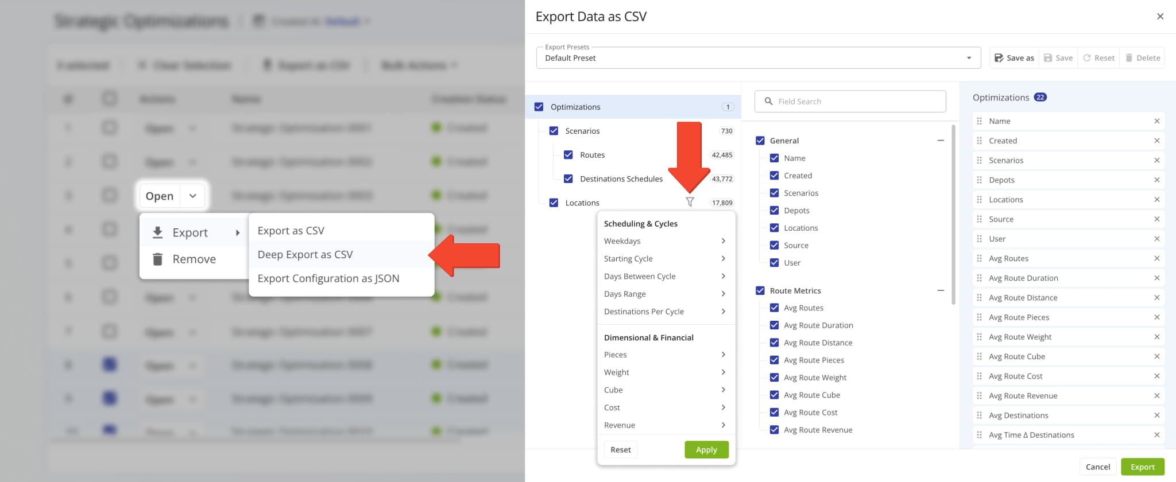The image size is (1176, 482).
Task: Click the Reset preset button in toolbar
Action: (x=1098, y=58)
